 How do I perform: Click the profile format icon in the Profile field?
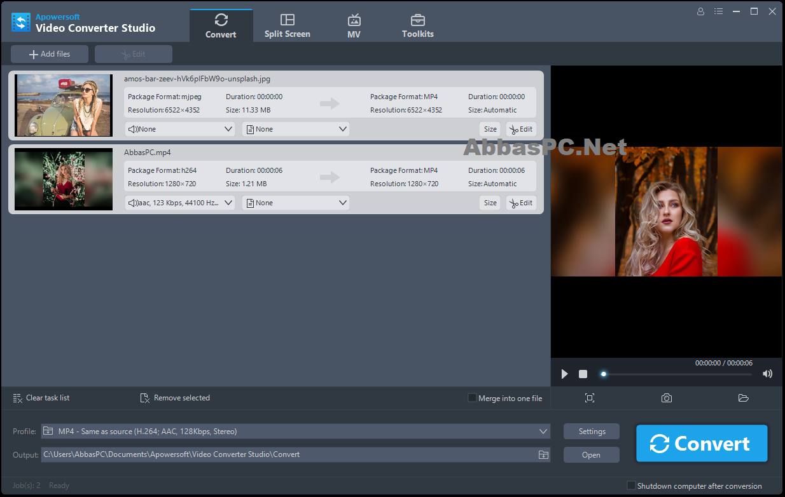(48, 431)
